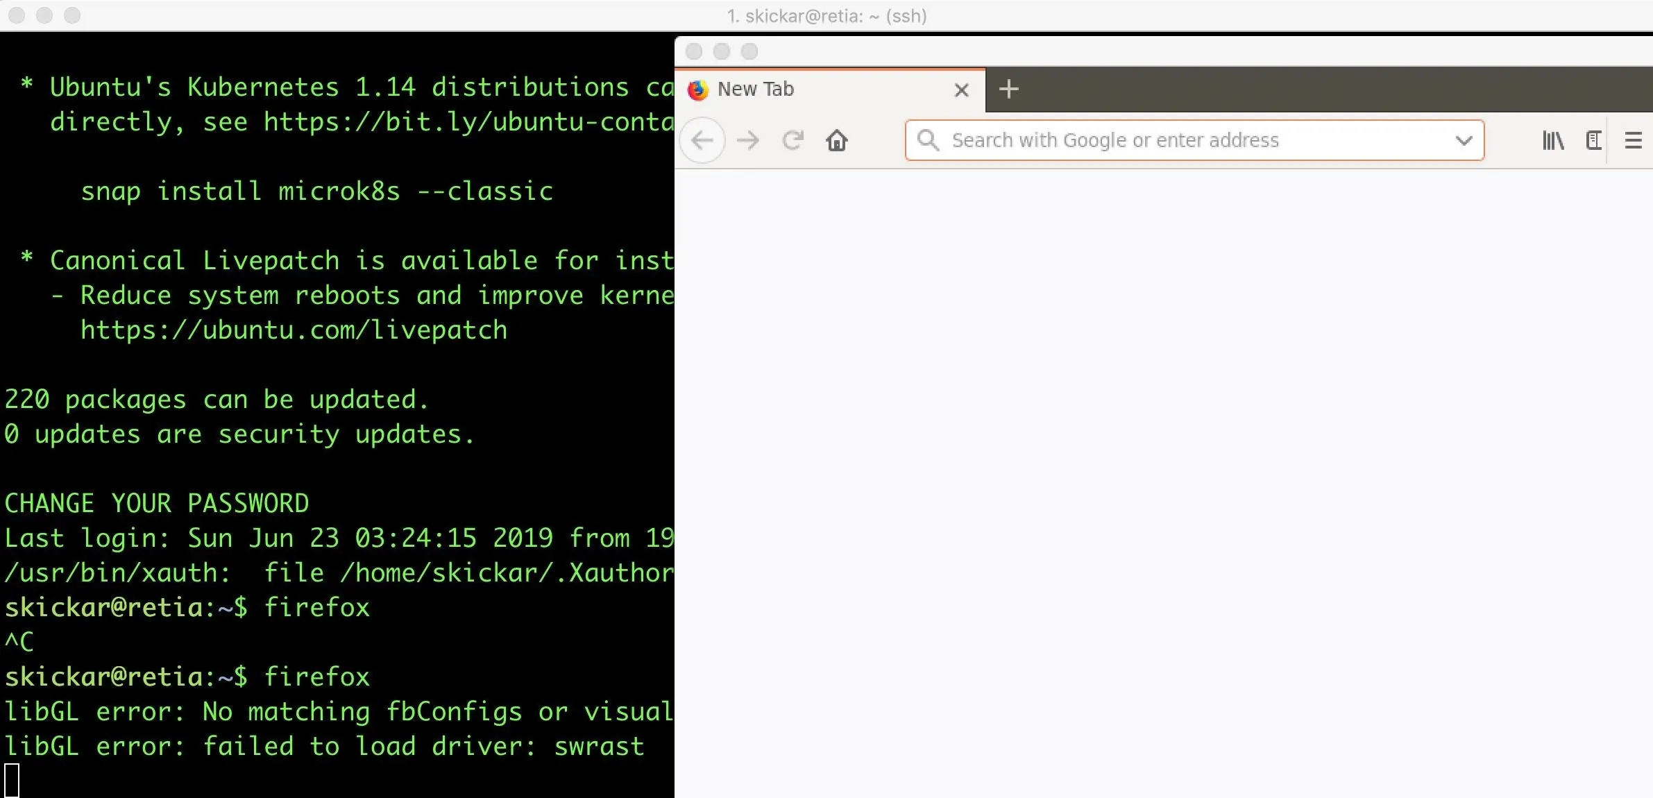Click the terminal cursor block at bottom
This screenshot has width=1653, height=798.
point(12,780)
